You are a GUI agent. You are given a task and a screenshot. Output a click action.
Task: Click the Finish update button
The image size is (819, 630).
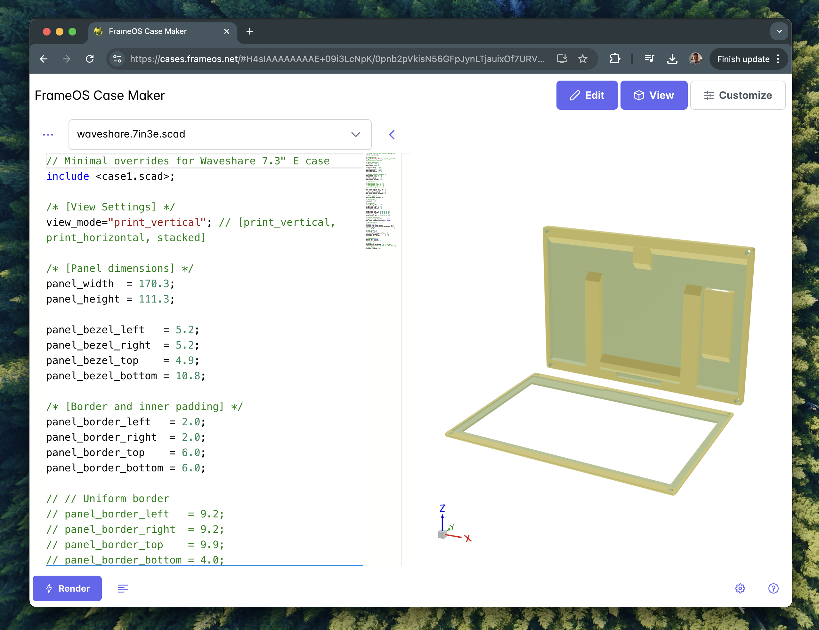tap(743, 59)
